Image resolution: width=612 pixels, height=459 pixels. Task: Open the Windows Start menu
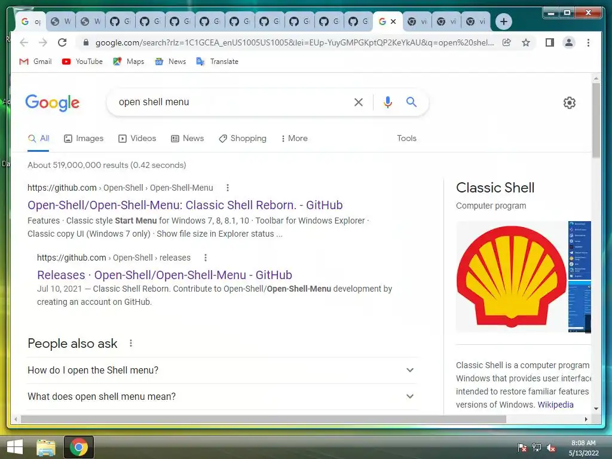pos(15,447)
